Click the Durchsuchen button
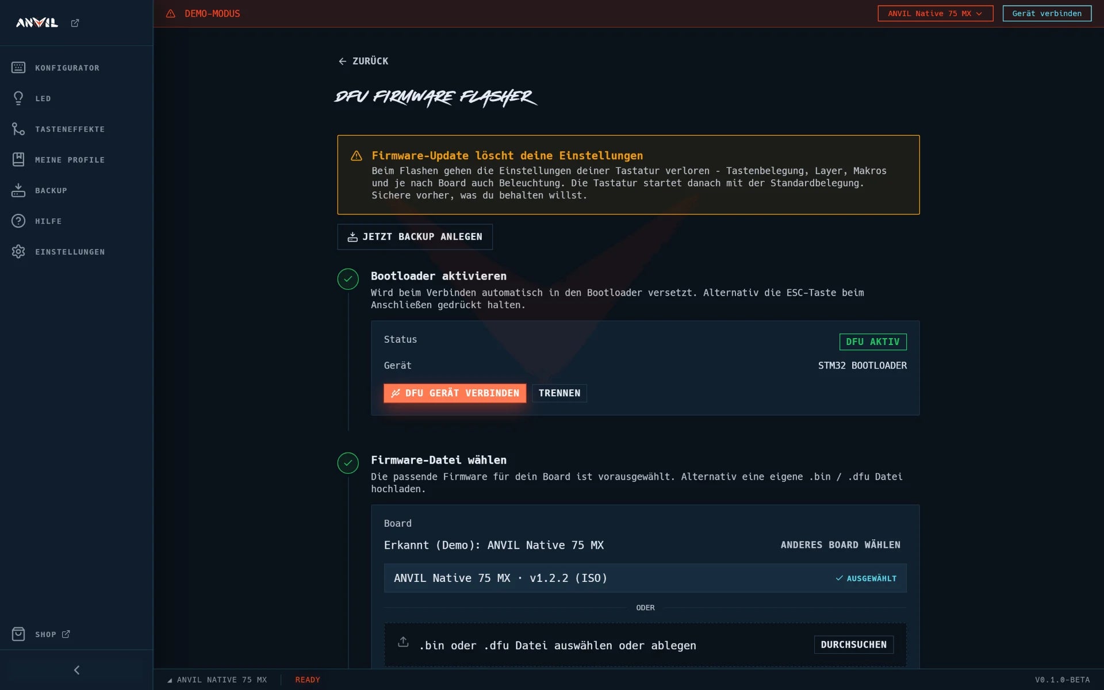 (x=853, y=645)
